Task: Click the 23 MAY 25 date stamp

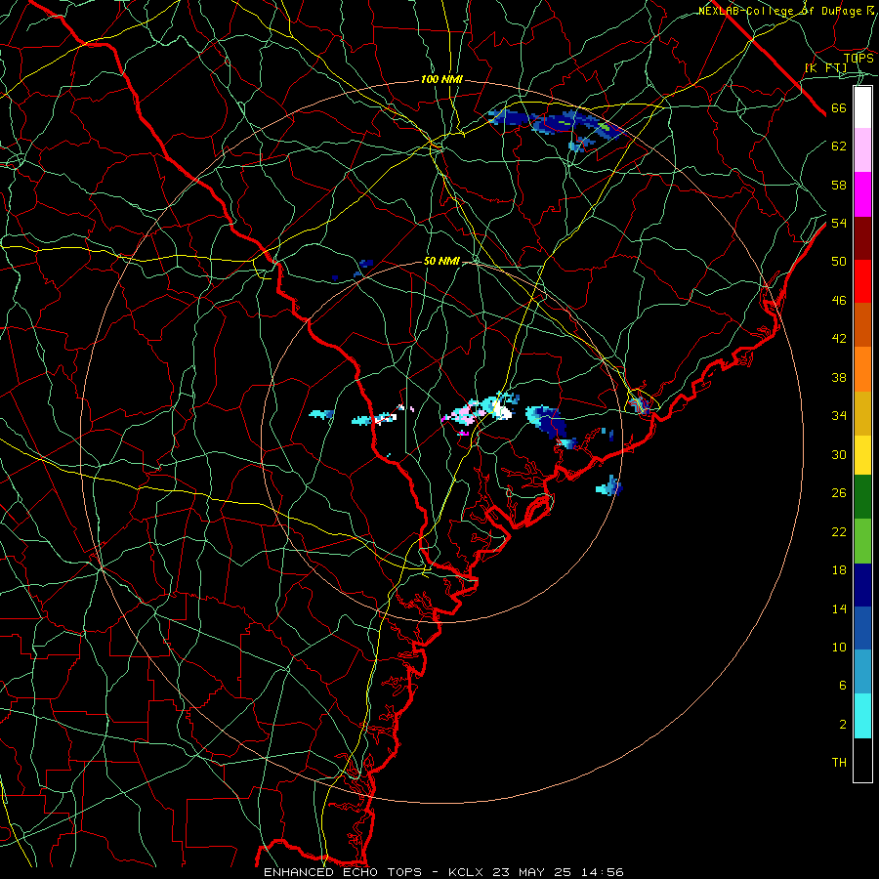Action: (532, 872)
